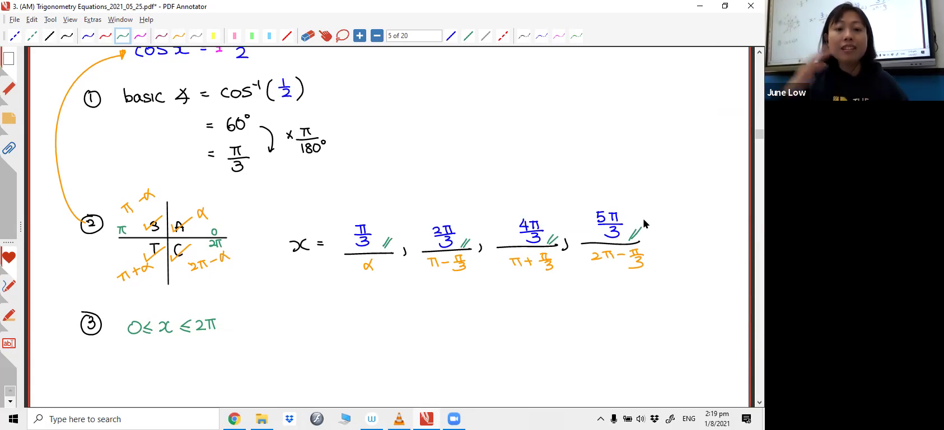This screenshot has height=430, width=944.
Task: Select the green freehand pen
Action: (123, 36)
